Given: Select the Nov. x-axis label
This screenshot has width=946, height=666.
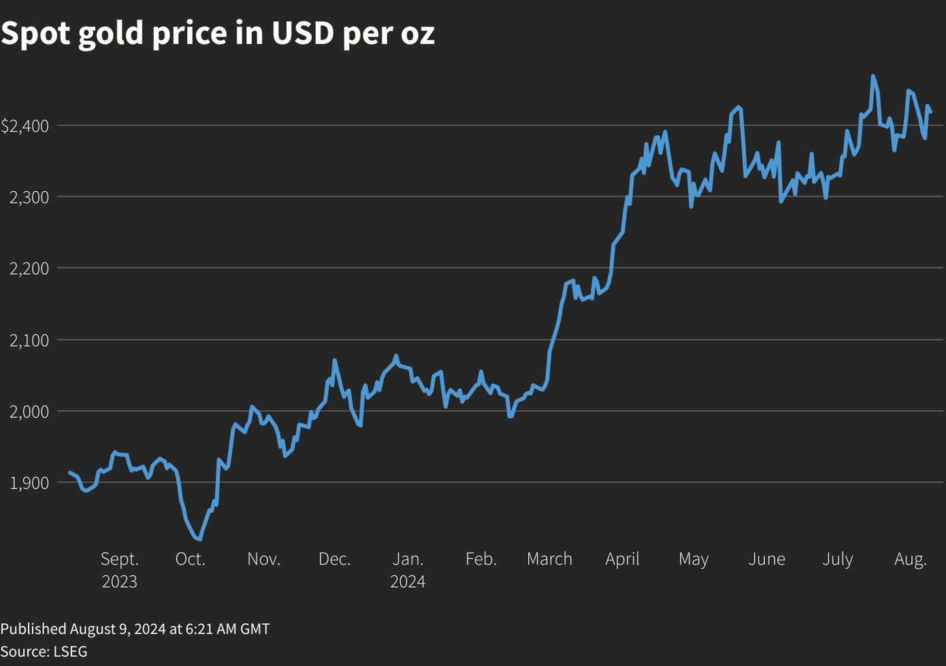Looking at the screenshot, I should point(263,559).
